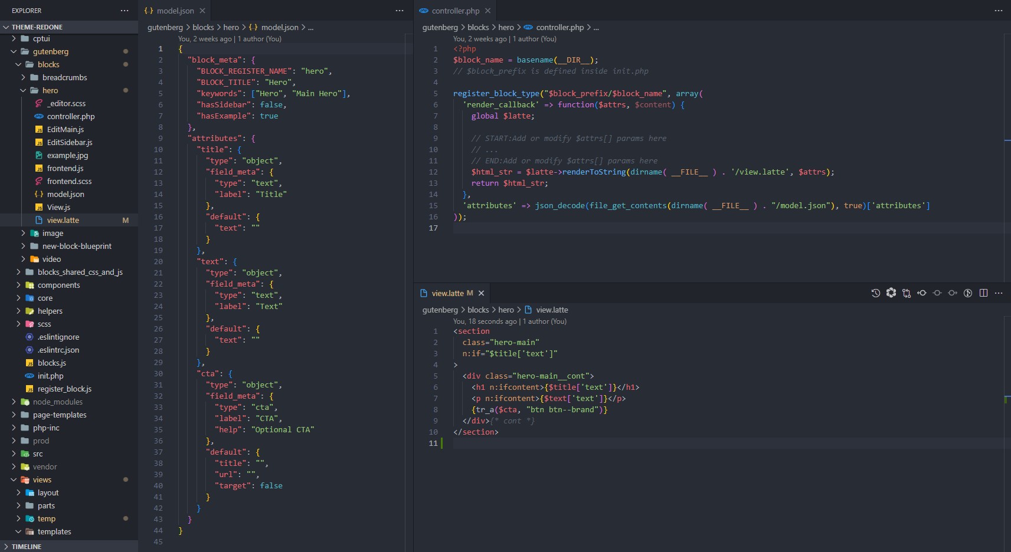This screenshot has height=552, width=1011.
Task: Open file history with the clock icon
Action: click(876, 293)
